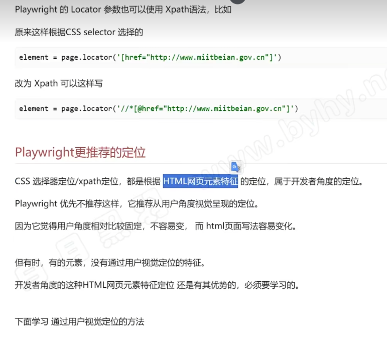Click the first line mentioning "Locator 参数"
The image size is (387, 338).
(123, 9)
